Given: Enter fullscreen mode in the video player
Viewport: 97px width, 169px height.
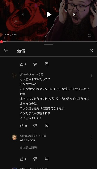Looking at the screenshot, I should [x=90, y=35].
